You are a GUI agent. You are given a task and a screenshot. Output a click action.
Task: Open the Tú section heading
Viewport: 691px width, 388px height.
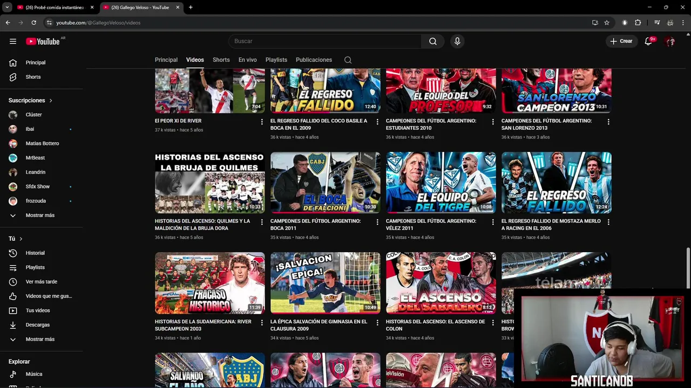coord(16,239)
